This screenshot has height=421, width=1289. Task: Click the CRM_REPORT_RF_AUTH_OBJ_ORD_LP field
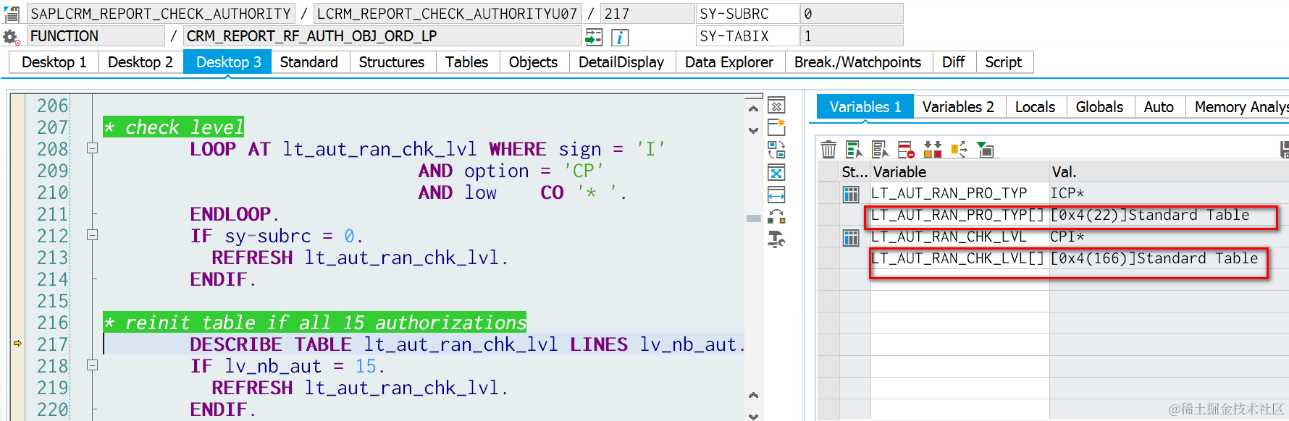[x=382, y=36]
